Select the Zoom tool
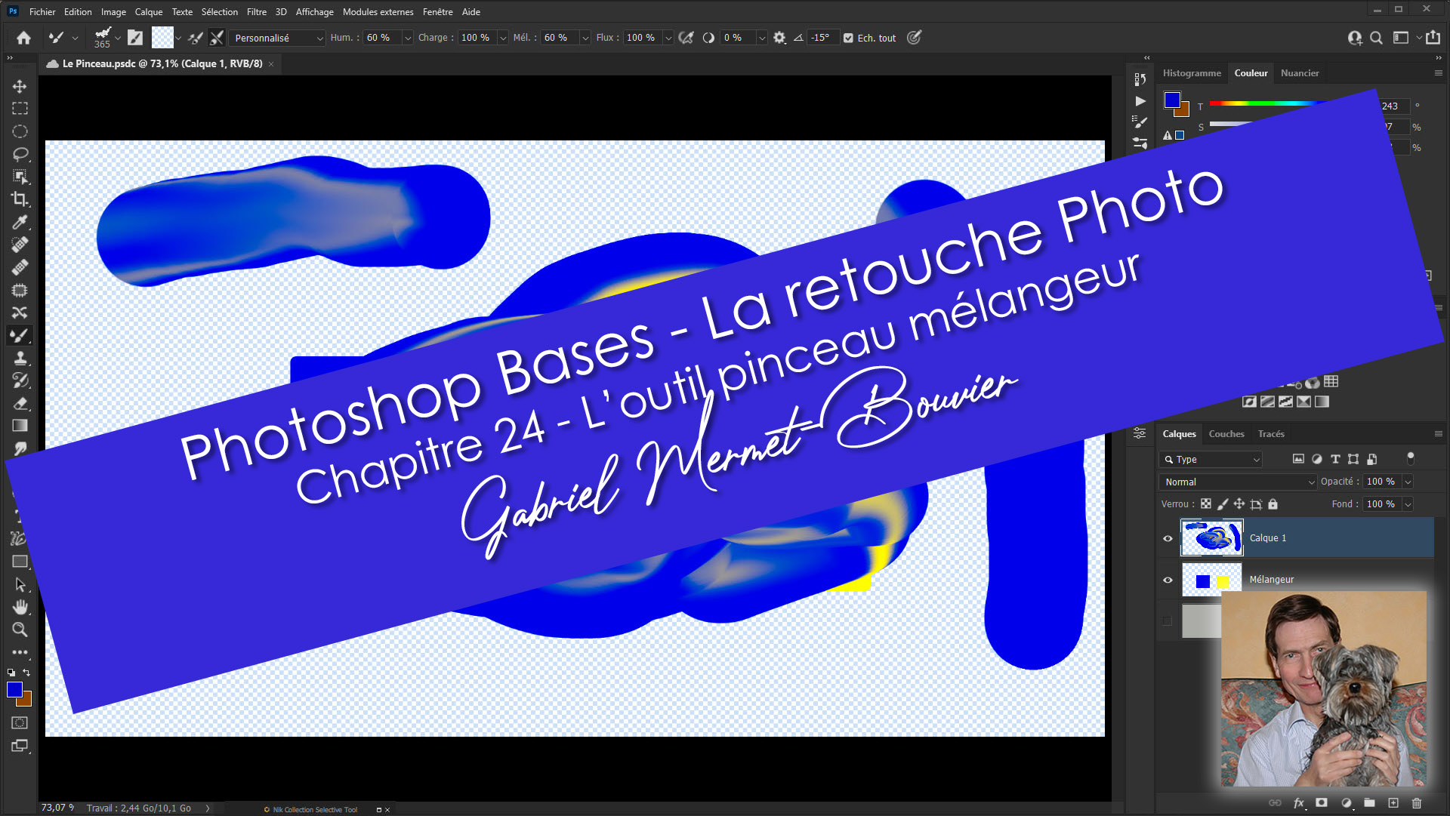The image size is (1450, 816). click(20, 630)
